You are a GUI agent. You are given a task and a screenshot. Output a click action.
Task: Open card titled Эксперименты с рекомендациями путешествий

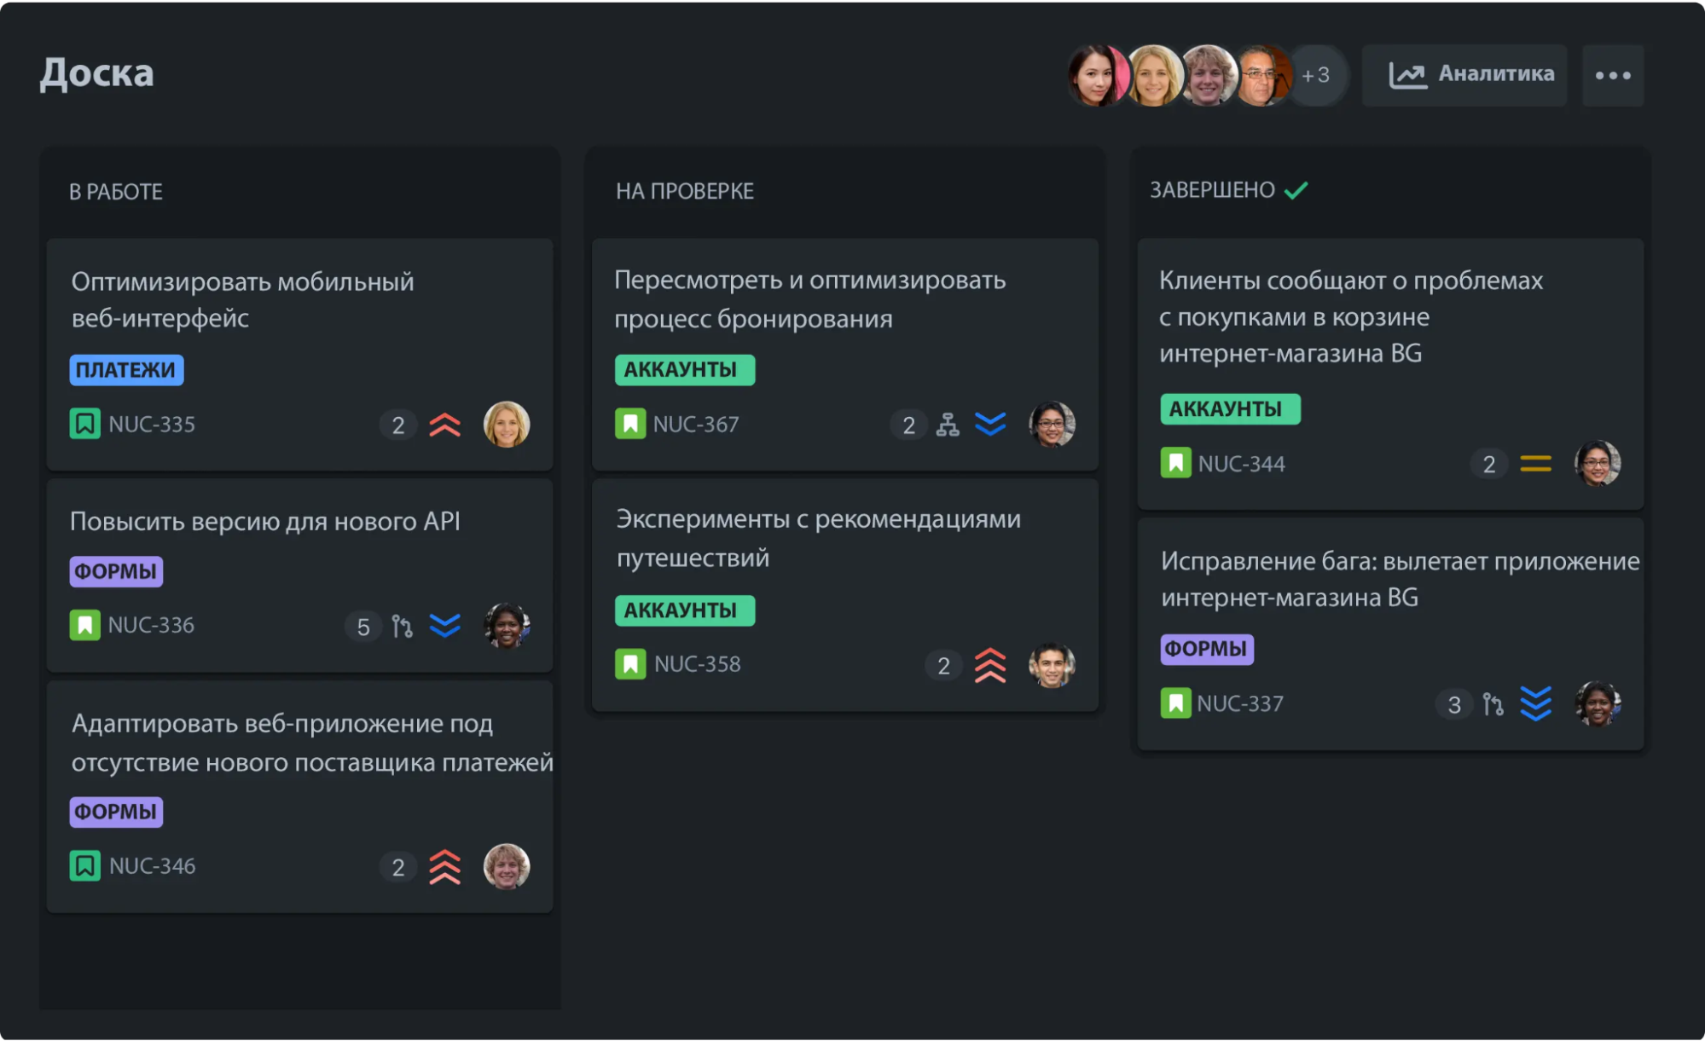pyautogui.click(x=818, y=538)
